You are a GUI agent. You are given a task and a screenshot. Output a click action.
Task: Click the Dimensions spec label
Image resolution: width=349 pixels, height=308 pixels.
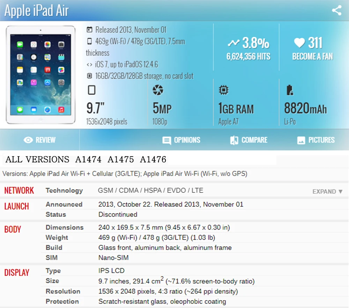pos(65,227)
